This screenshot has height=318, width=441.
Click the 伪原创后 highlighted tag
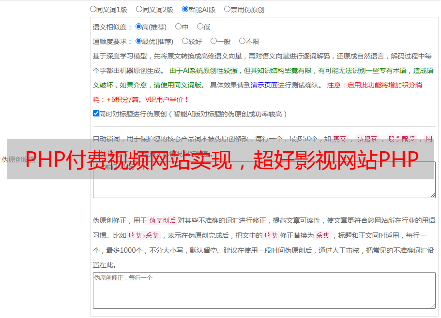point(162,220)
